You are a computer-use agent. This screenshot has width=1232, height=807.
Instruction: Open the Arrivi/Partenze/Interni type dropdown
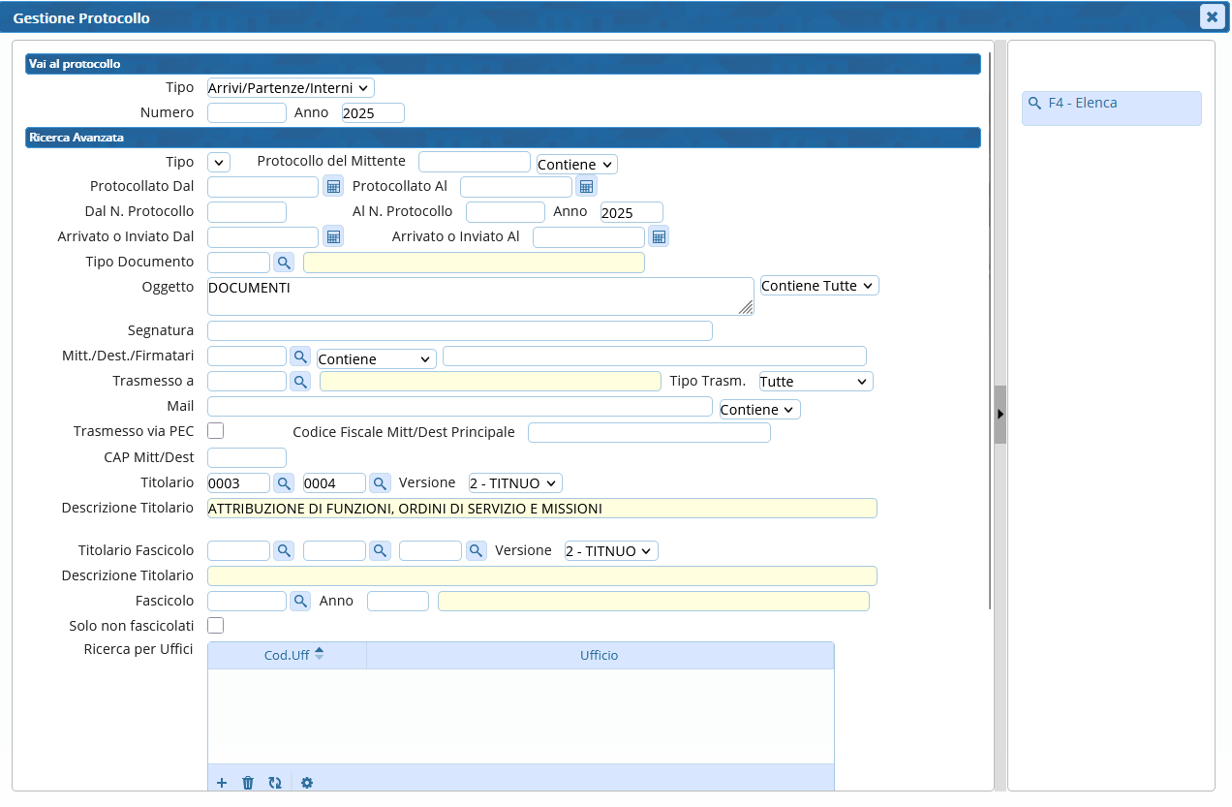point(291,88)
